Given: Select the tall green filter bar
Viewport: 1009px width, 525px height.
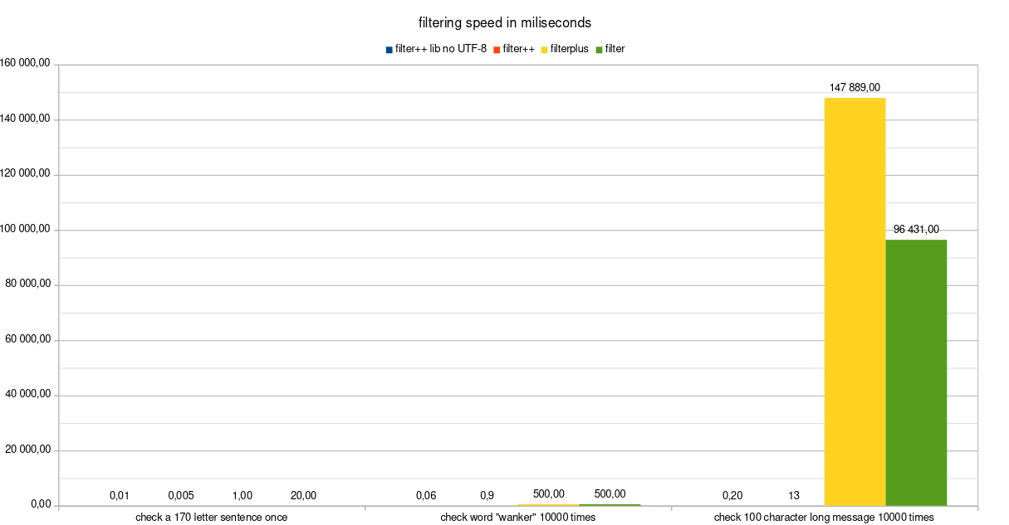Looking at the screenshot, I should tap(916, 372).
